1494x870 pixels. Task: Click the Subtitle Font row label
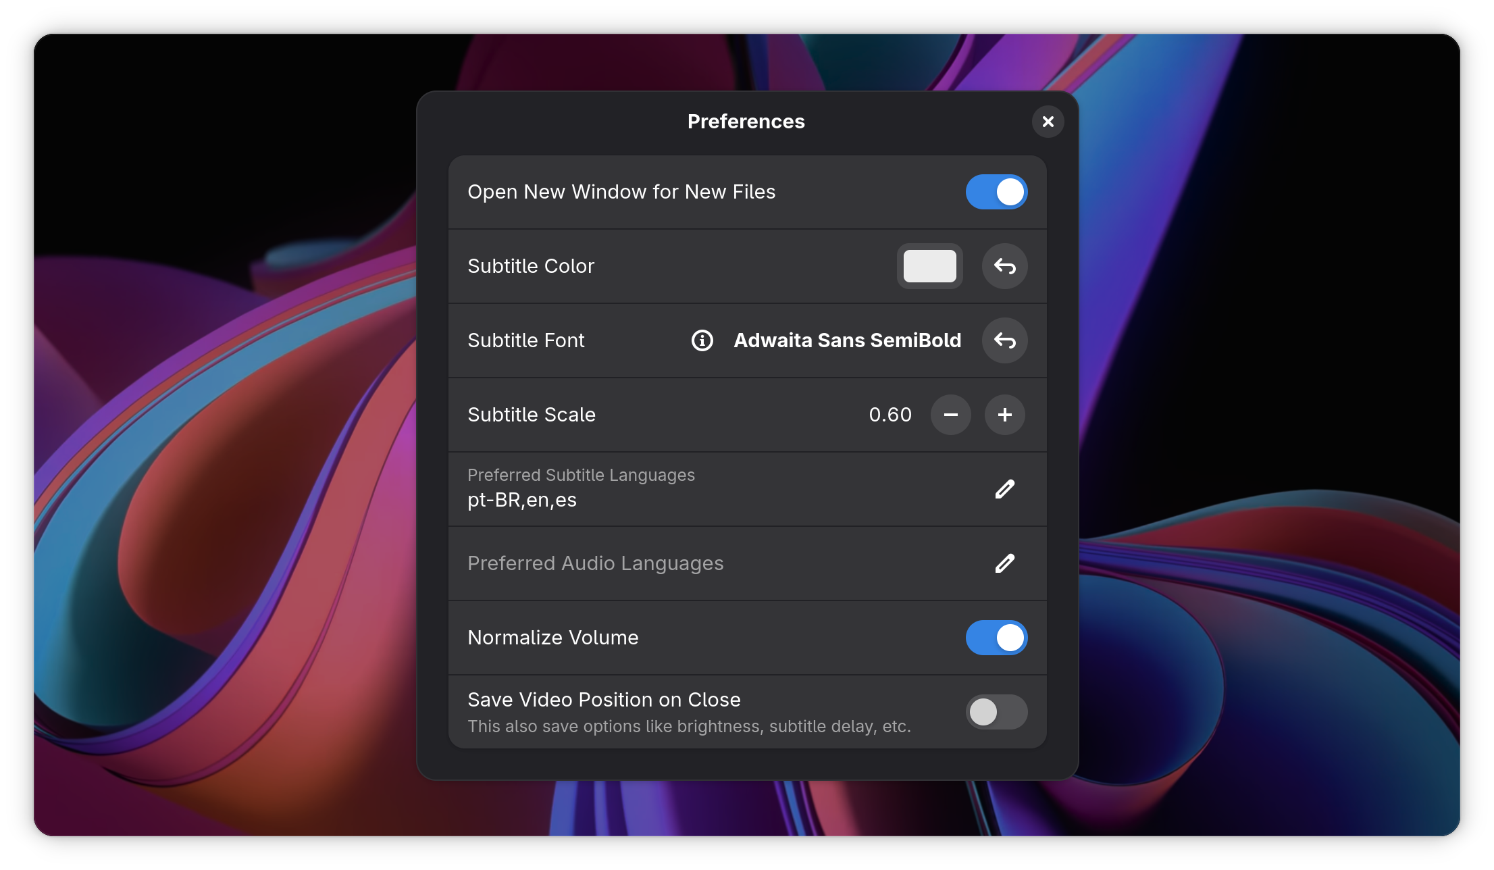coord(525,340)
